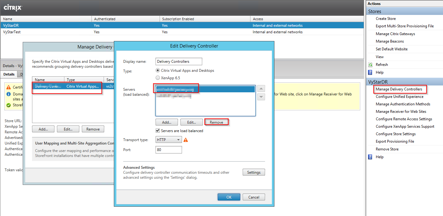Viewport: 443px width, 216px height.
Task: Click Export Multi-Store Provisioning File
Action: (405, 26)
